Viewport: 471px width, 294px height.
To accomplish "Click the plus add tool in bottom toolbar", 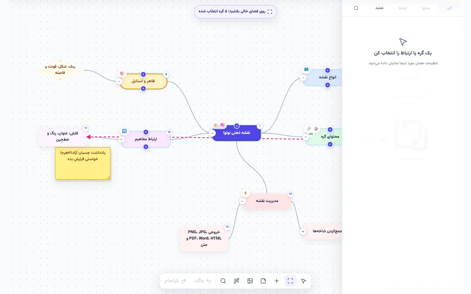I will tap(277, 281).
